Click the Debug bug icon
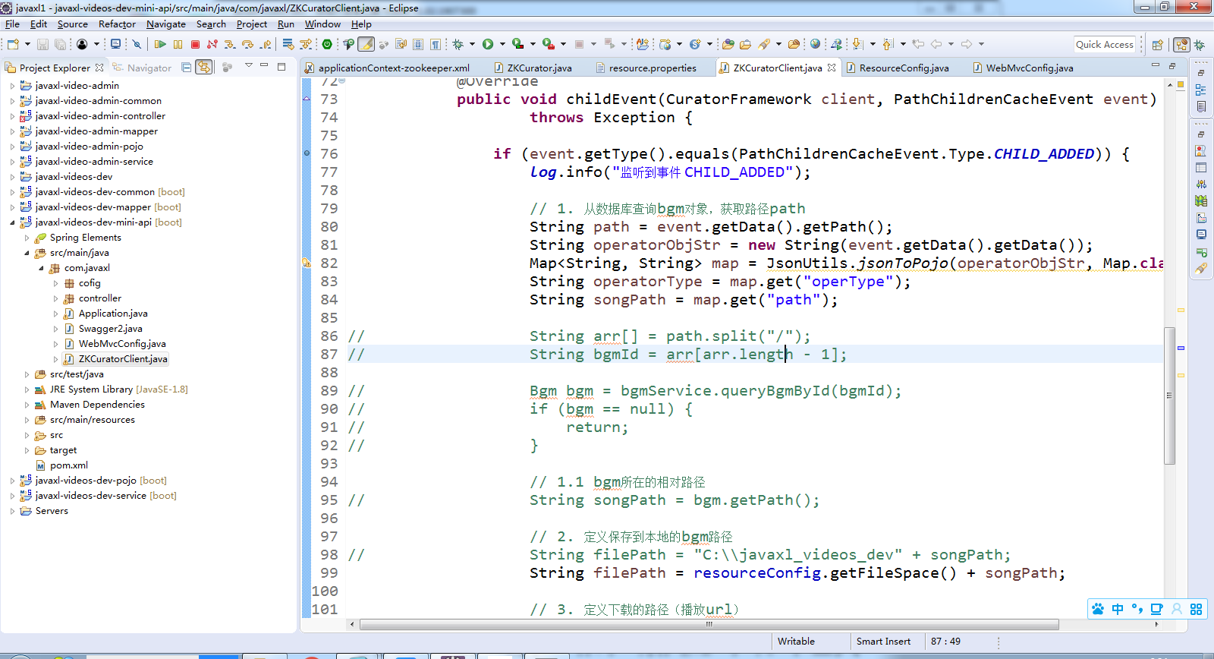1214x659 pixels. coord(458,44)
